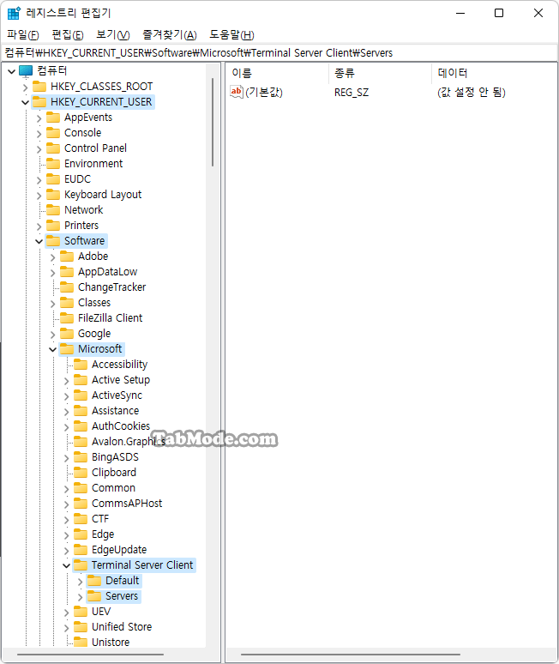The image size is (559, 664).
Task: Expand the Active Setup key
Action: 66,380
